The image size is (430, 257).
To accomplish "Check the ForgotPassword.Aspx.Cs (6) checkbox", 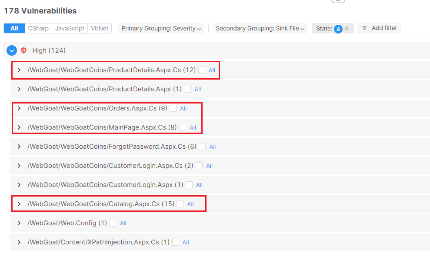I will pos(202,147).
